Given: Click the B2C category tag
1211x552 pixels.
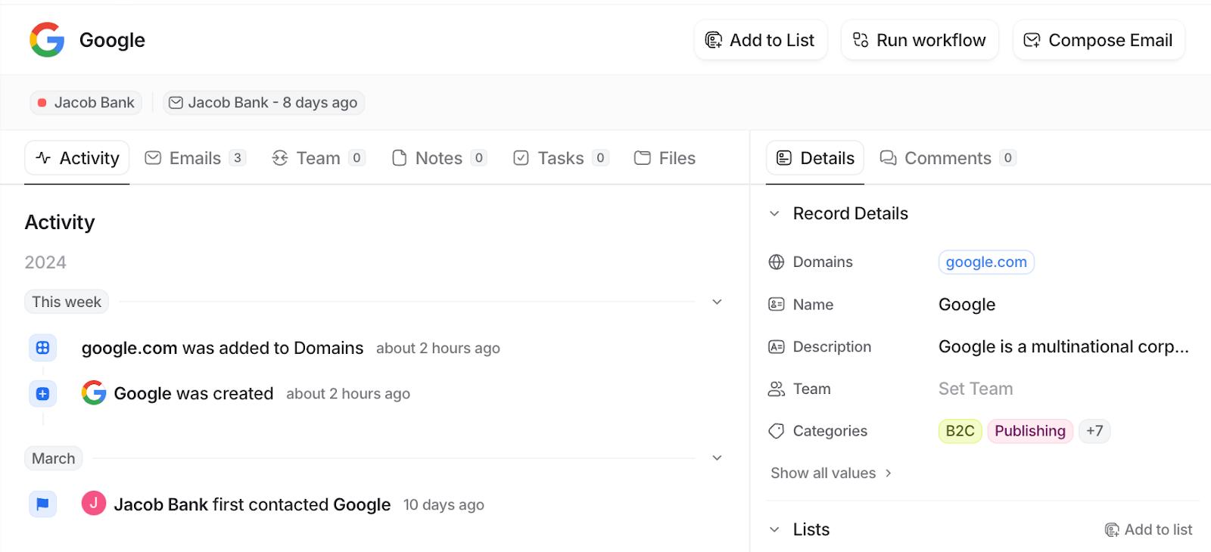Looking at the screenshot, I should point(960,431).
